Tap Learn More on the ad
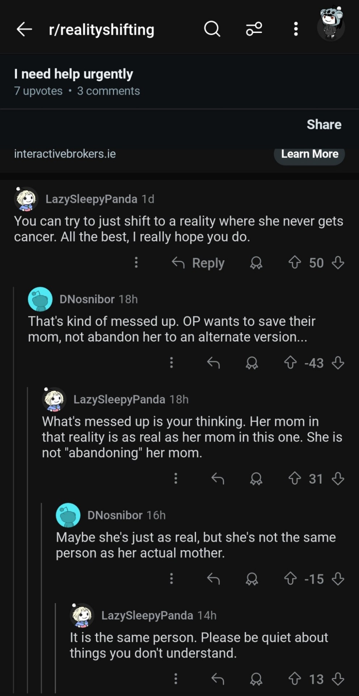359x696 pixels. click(x=309, y=154)
